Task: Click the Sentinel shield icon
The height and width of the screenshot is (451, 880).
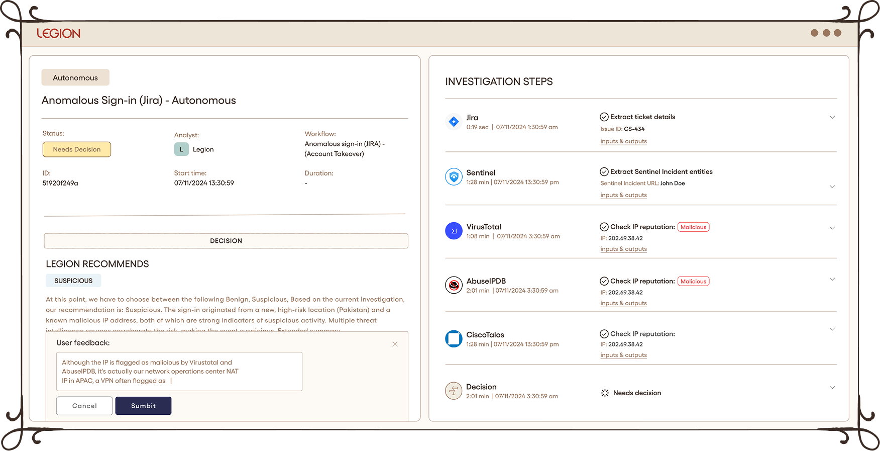Action: tap(454, 176)
